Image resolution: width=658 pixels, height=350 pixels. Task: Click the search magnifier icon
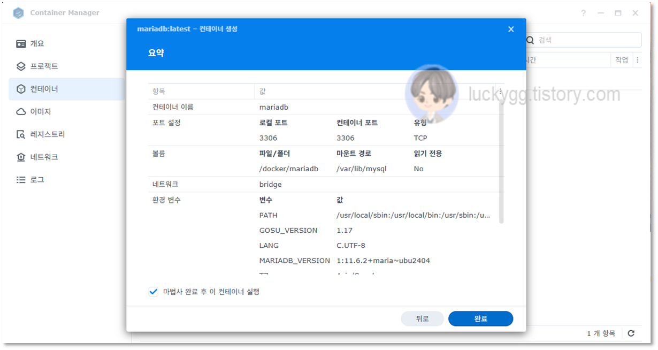pyautogui.click(x=530, y=40)
